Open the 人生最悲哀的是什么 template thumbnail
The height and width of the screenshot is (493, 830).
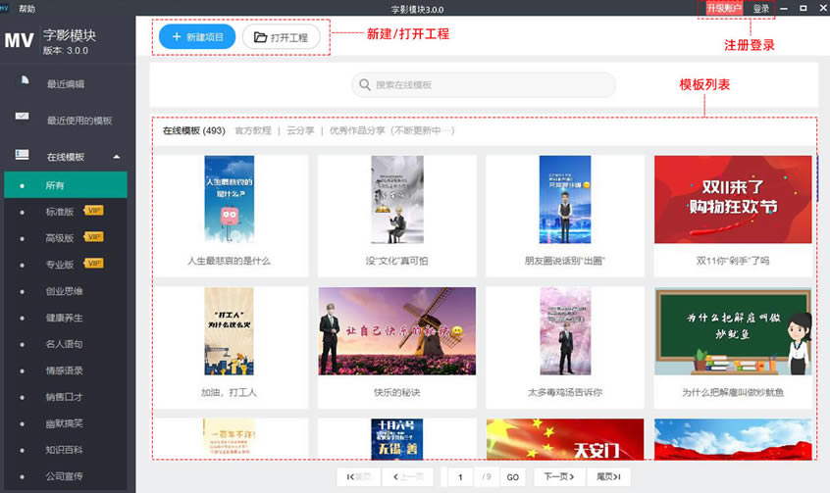click(230, 199)
